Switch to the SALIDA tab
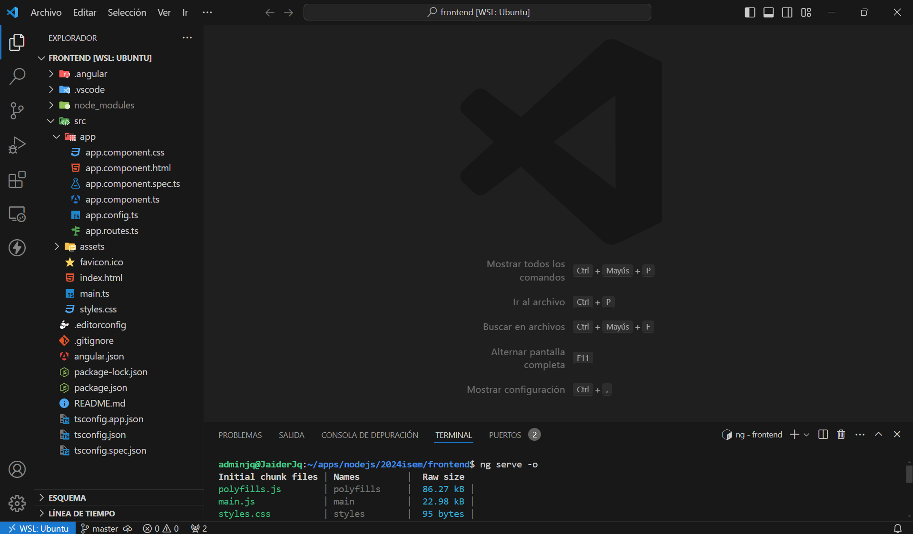 pos(292,435)
